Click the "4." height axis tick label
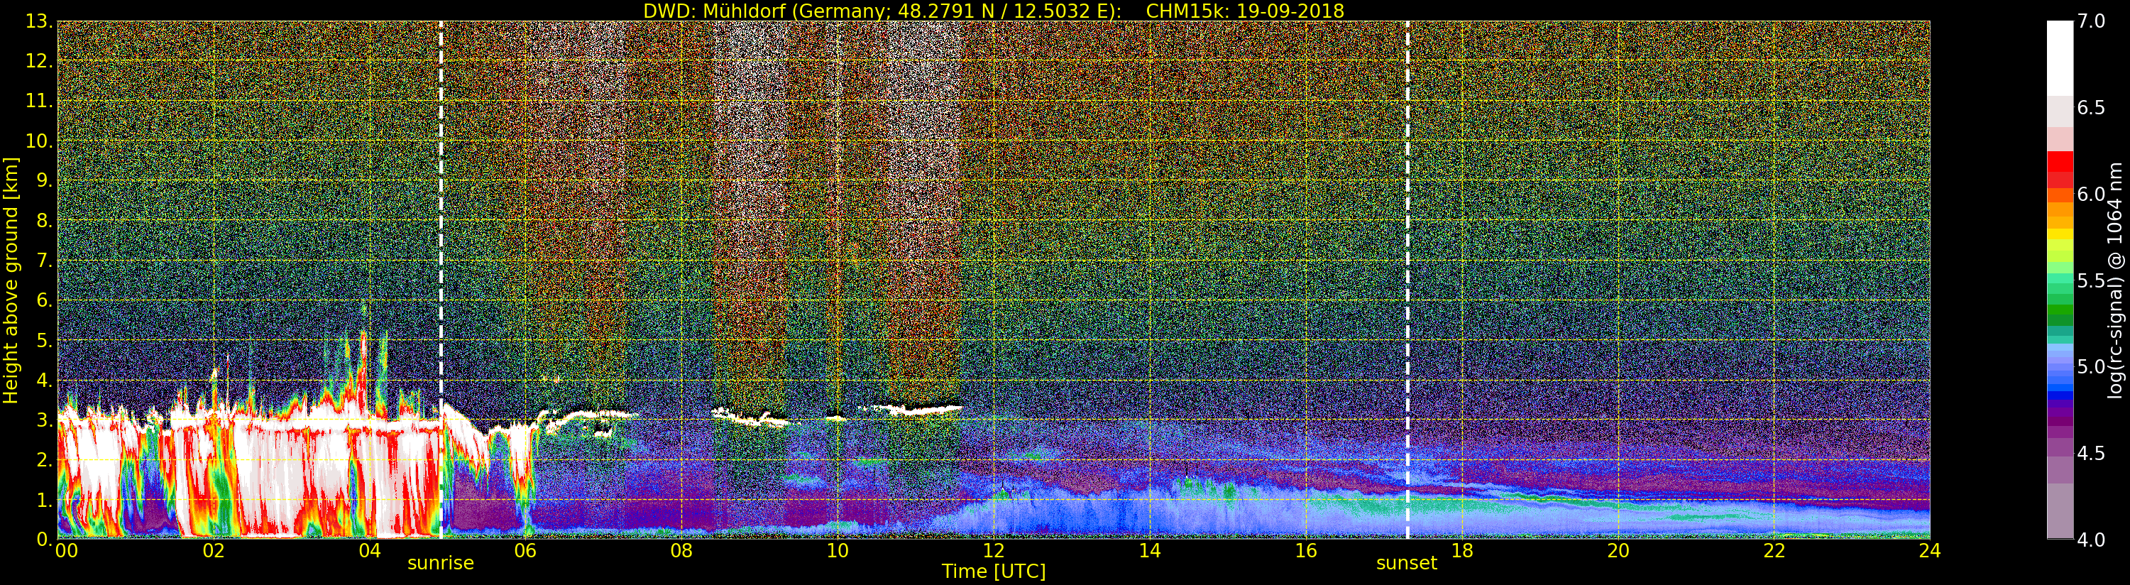 pyautogui.click(x=45, y=380)
